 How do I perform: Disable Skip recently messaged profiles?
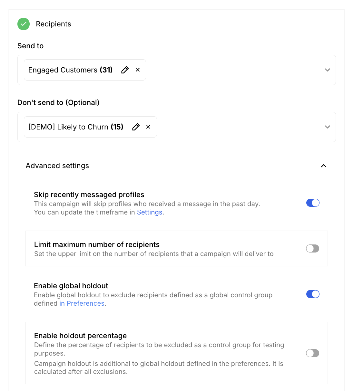(x=313, y=203)
